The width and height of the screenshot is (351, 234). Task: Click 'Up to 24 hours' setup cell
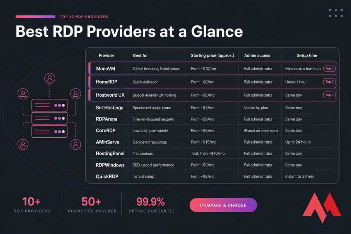pyautogui.click(x=298, y=142)
